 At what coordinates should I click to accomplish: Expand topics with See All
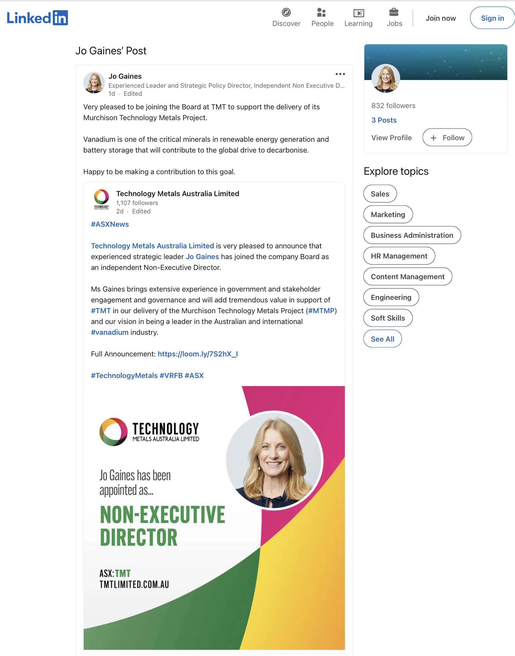tap(383, 339)
